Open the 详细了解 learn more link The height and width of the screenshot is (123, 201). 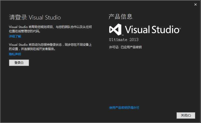coord(15,36)
